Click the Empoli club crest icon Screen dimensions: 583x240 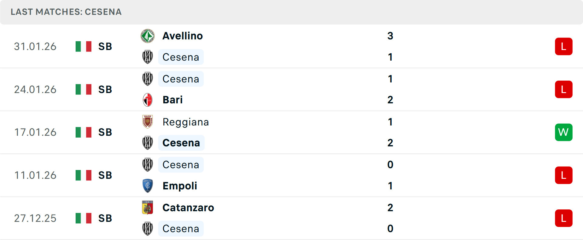(x=148, y=186)
